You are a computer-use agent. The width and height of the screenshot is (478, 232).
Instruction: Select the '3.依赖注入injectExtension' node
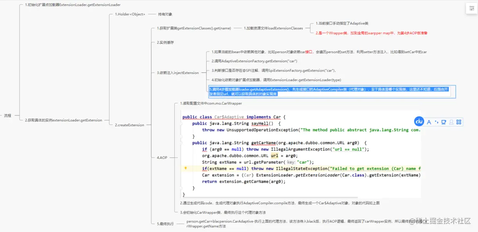pyautogui.click(x=178, y=73)
